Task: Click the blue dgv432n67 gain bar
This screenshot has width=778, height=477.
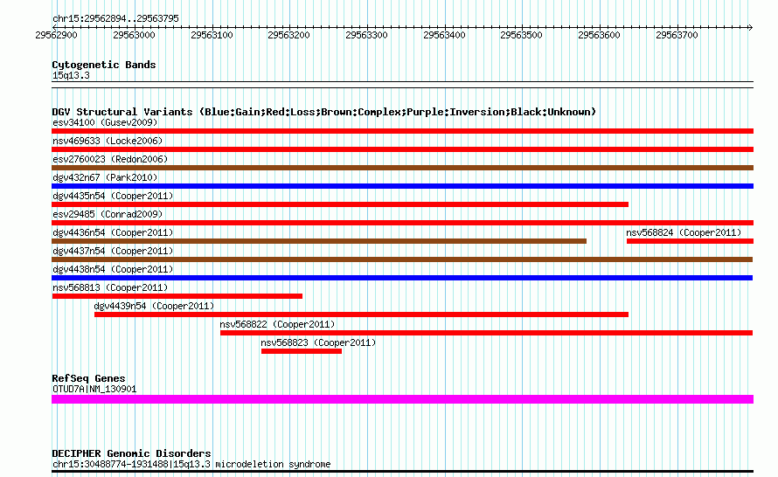Action: [402, 186]
